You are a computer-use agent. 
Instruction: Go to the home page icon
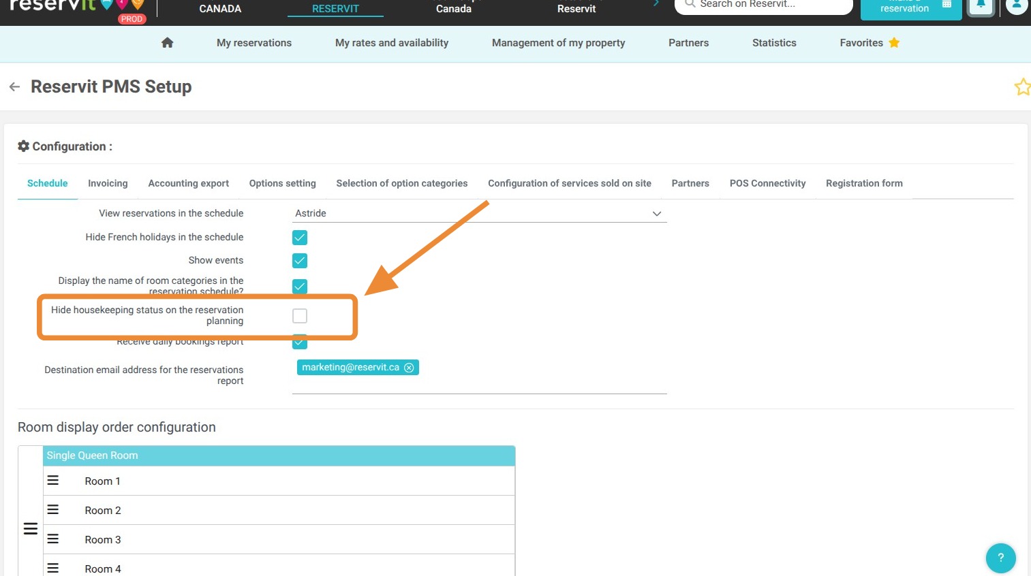(167, 42)
